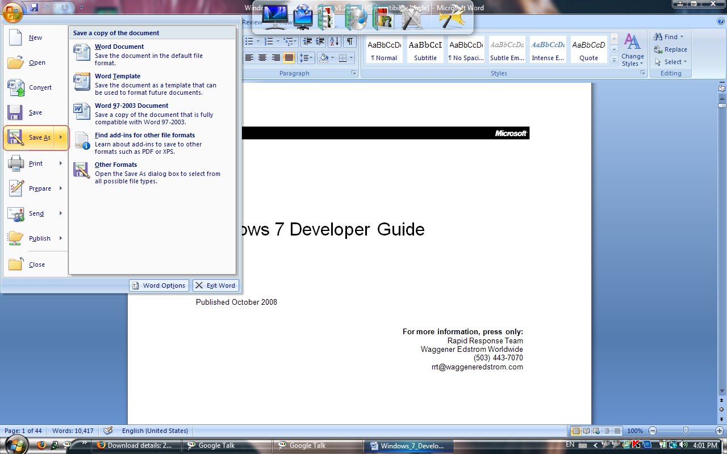Switch to Print Layout view
The image size is (727, 454).
click(576, 431)
